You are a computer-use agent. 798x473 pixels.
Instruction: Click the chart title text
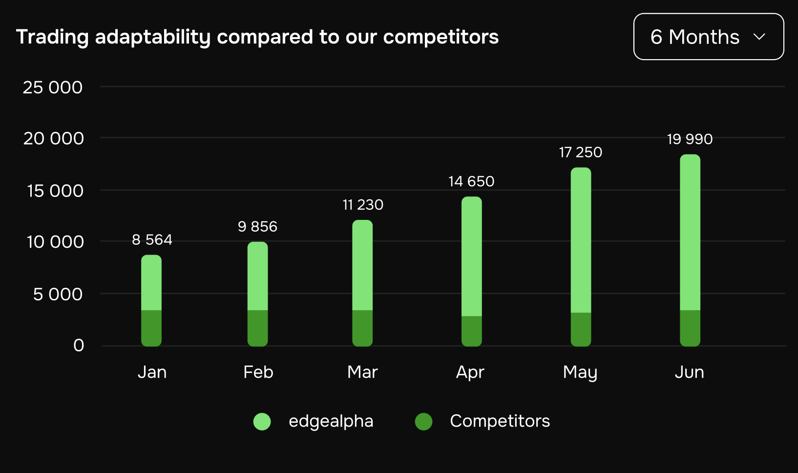point(257,37)
